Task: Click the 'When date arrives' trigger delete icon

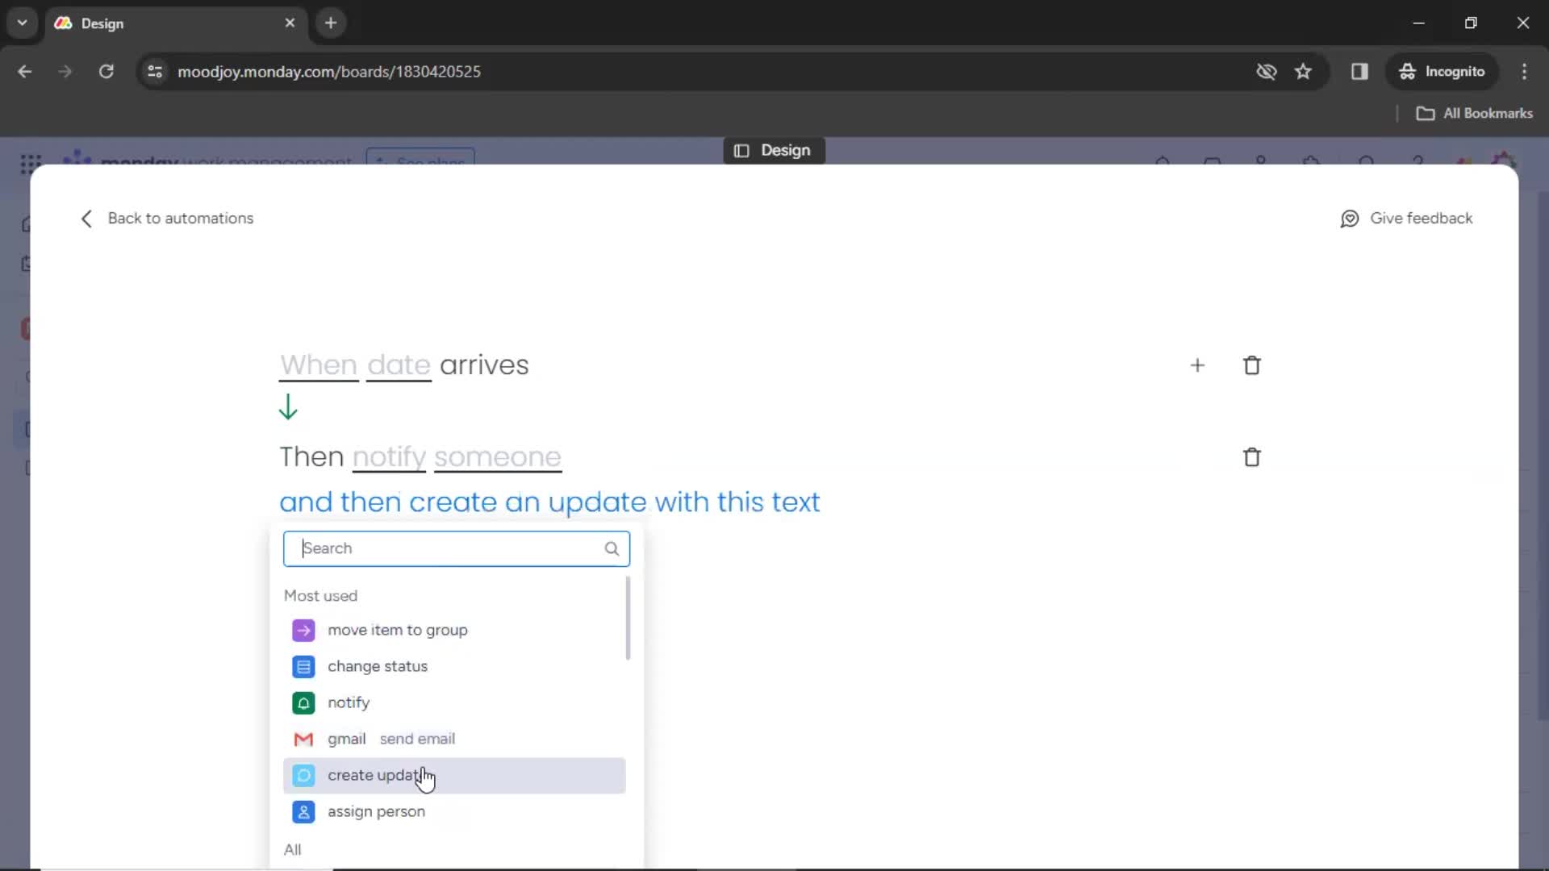Action: tap(1253, 365)
